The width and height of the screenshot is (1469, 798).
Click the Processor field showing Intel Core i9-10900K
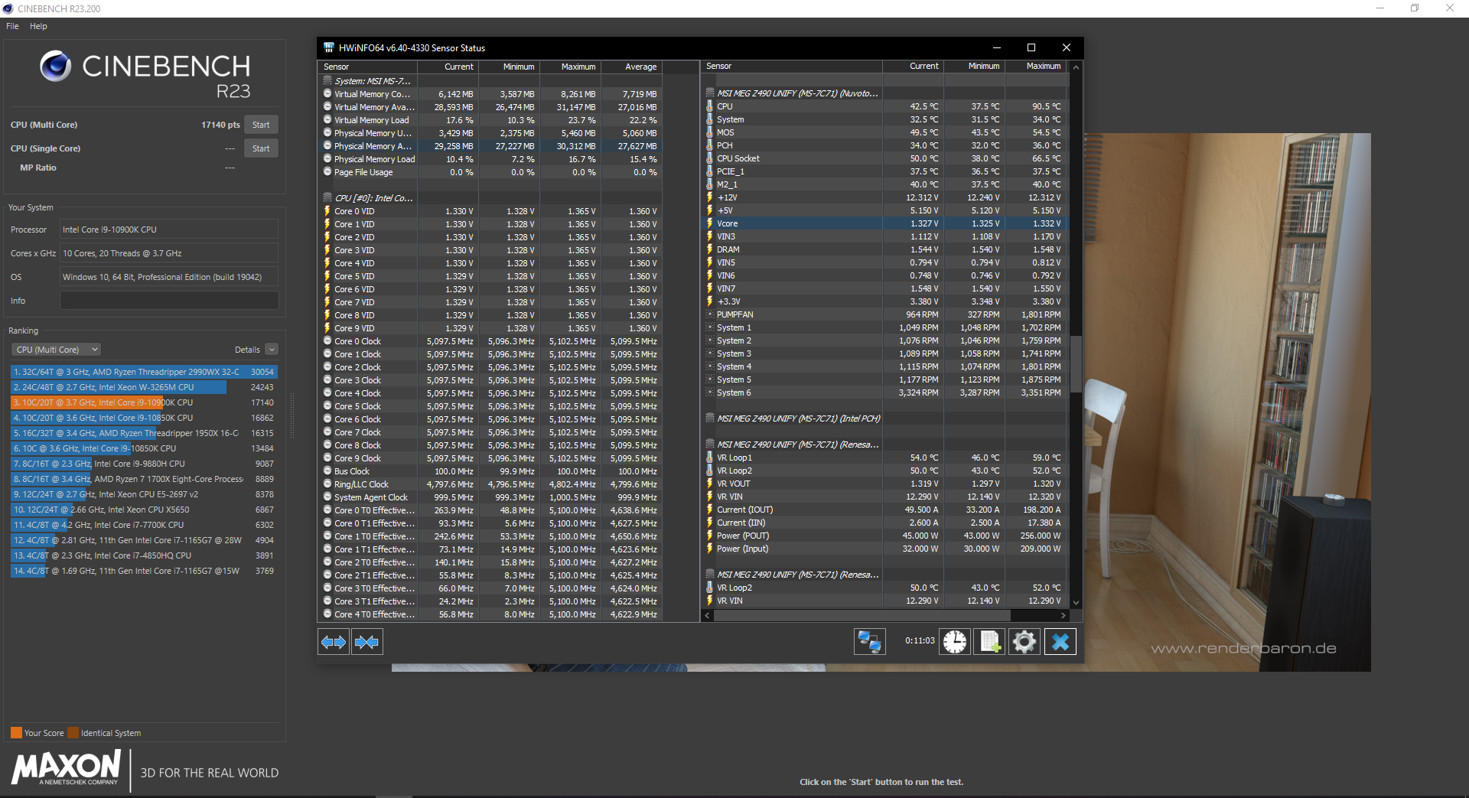(169, 230)
